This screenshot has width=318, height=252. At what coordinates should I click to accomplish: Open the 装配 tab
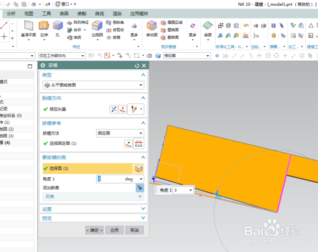[82, 14]
